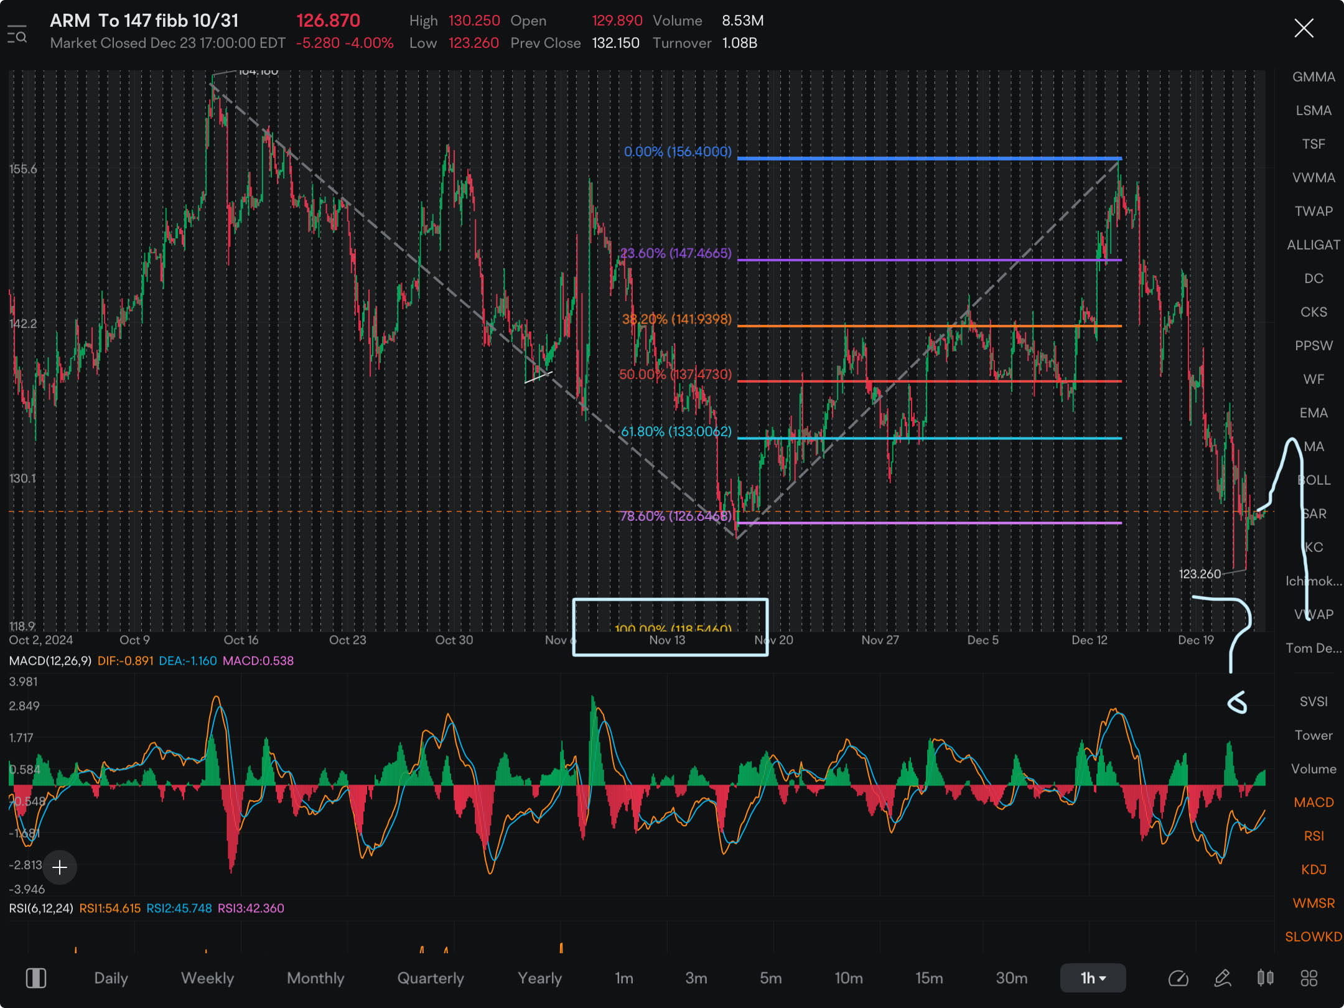Enable the PPSW overlay indicator

click(1314, 345)
